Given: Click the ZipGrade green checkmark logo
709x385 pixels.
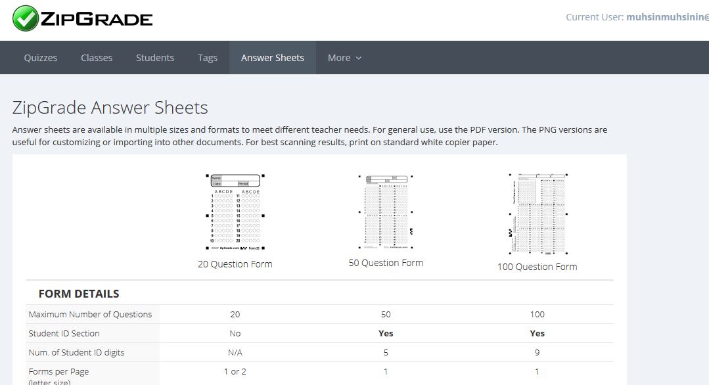Looking at the screenshot, I should coord(26,18).
